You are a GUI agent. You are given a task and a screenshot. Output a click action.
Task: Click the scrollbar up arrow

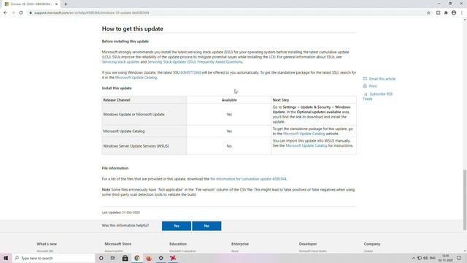[x=465, y=20]
